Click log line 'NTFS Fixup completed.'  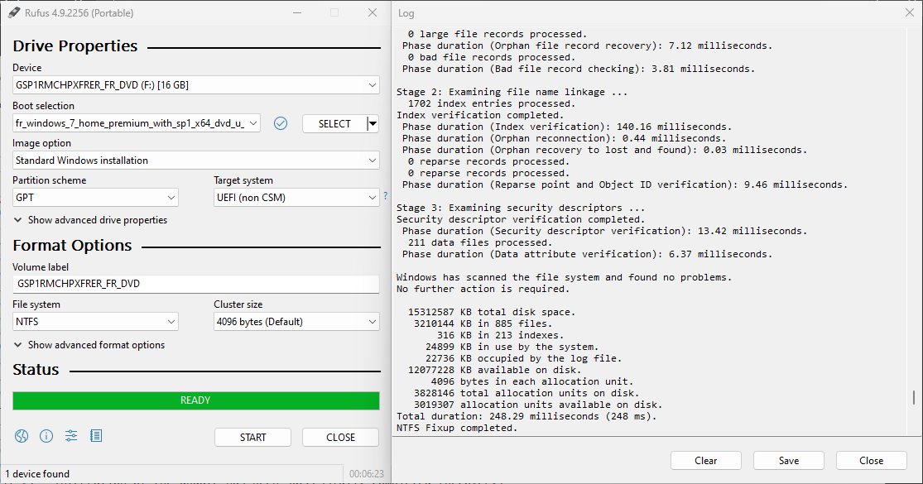[x=457, y=428]
